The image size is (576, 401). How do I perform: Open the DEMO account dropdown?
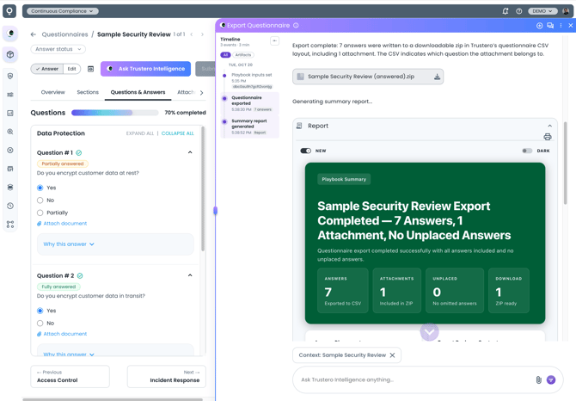click(x=542, y=11)
